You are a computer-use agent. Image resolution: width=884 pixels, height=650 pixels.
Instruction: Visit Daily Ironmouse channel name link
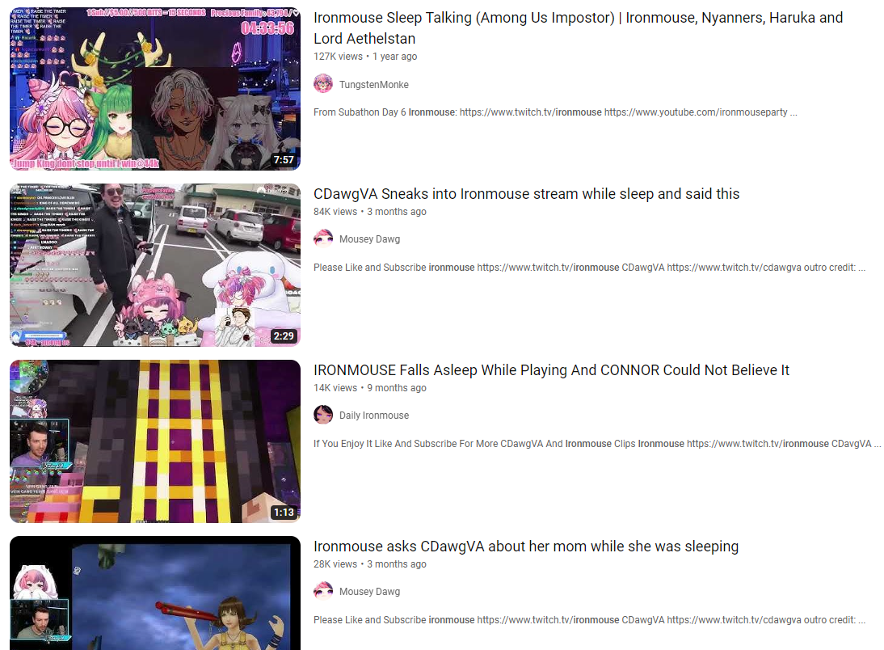pyautogui.click(x=374, y=416)
